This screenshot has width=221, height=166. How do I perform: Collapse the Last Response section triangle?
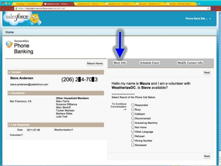9,125
